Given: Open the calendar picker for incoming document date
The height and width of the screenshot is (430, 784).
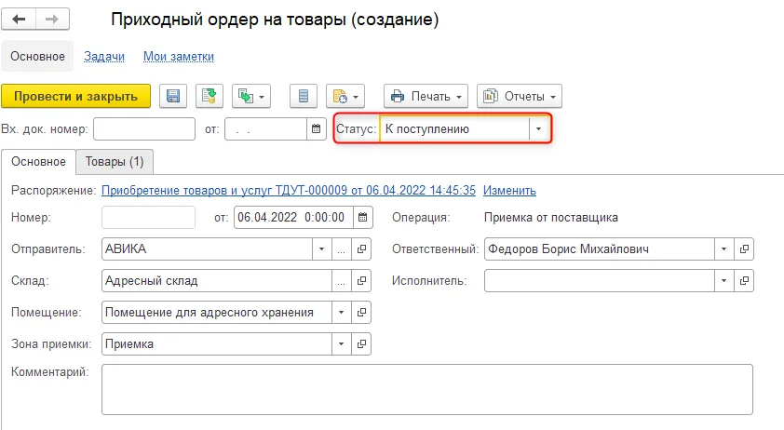Looking at the screenshot, I should point(316,129).
